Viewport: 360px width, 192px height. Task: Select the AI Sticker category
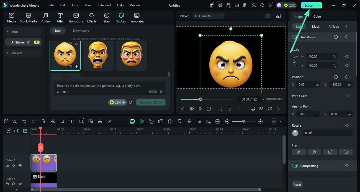(24, 42)
